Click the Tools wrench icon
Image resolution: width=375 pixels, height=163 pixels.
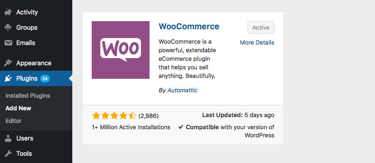[x=8, y=154]
